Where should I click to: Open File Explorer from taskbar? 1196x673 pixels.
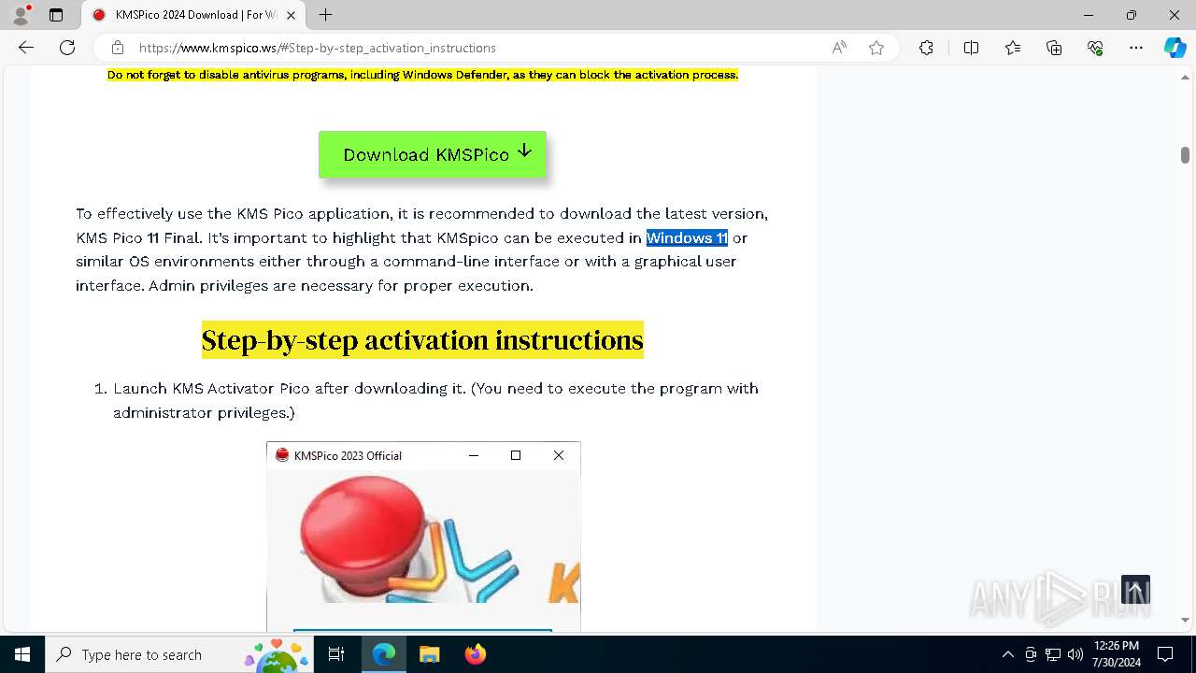click(x=429, y=654)
